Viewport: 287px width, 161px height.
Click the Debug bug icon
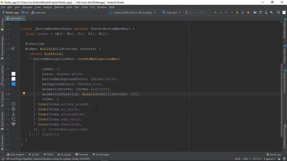point(221,13)
